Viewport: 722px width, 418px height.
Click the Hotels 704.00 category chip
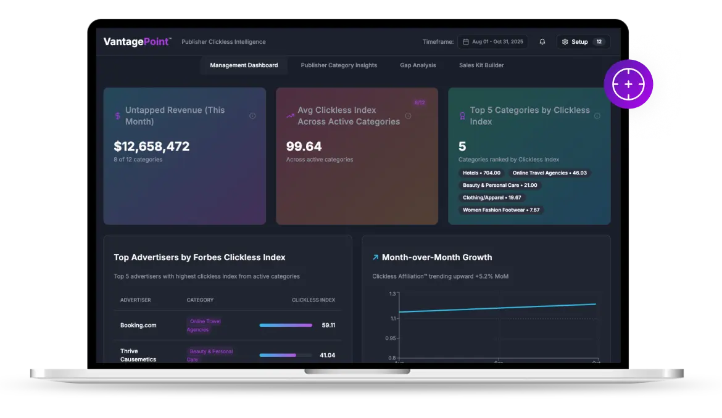pos(481,173)
